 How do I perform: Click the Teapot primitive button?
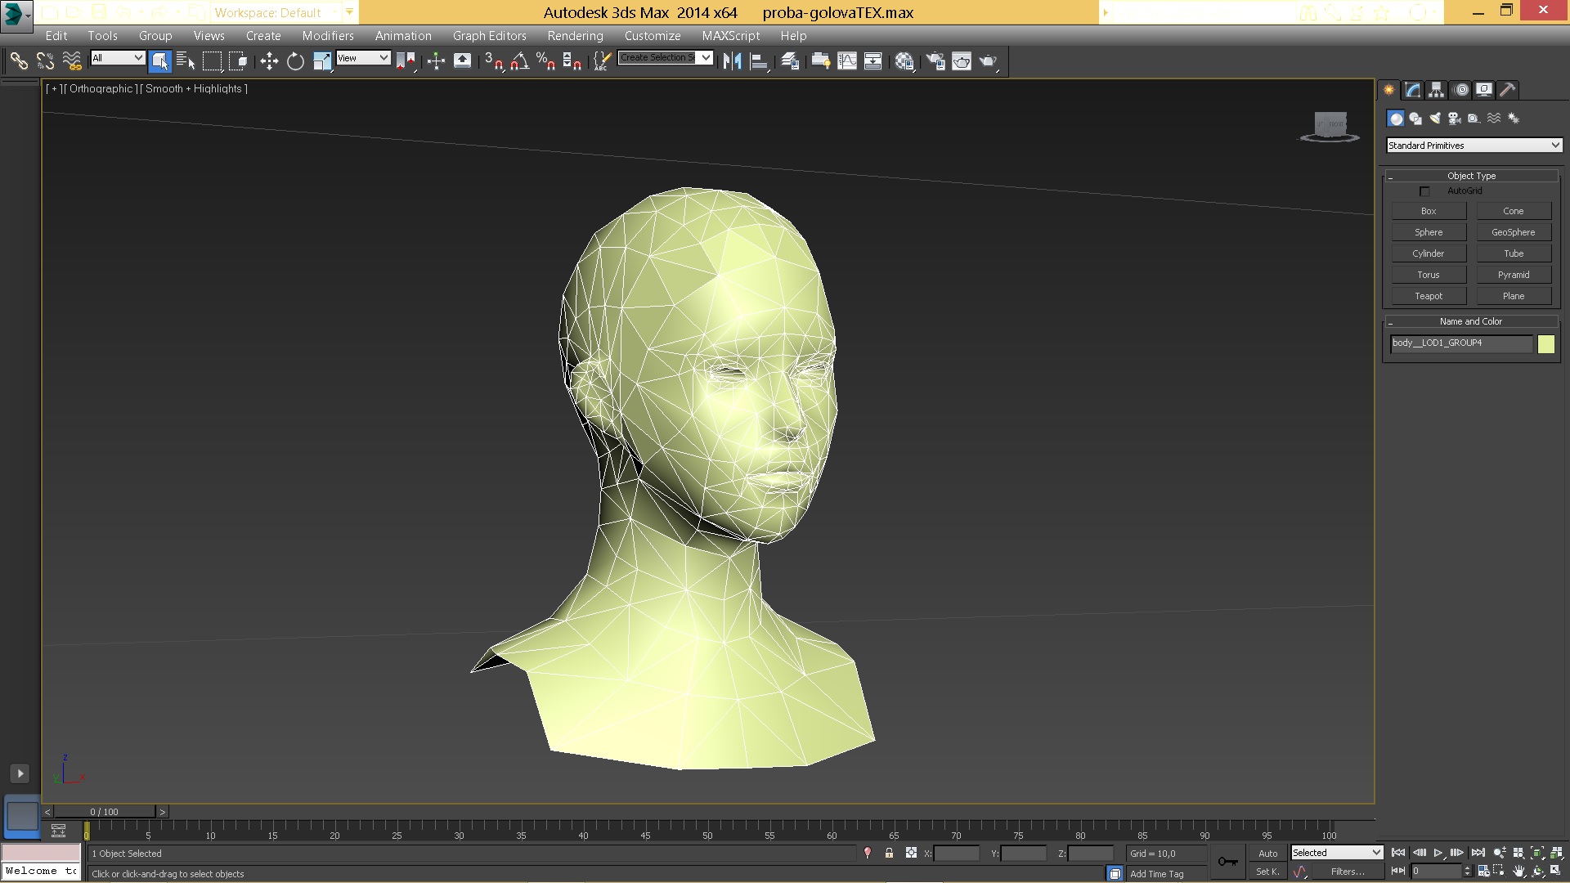1429,296
